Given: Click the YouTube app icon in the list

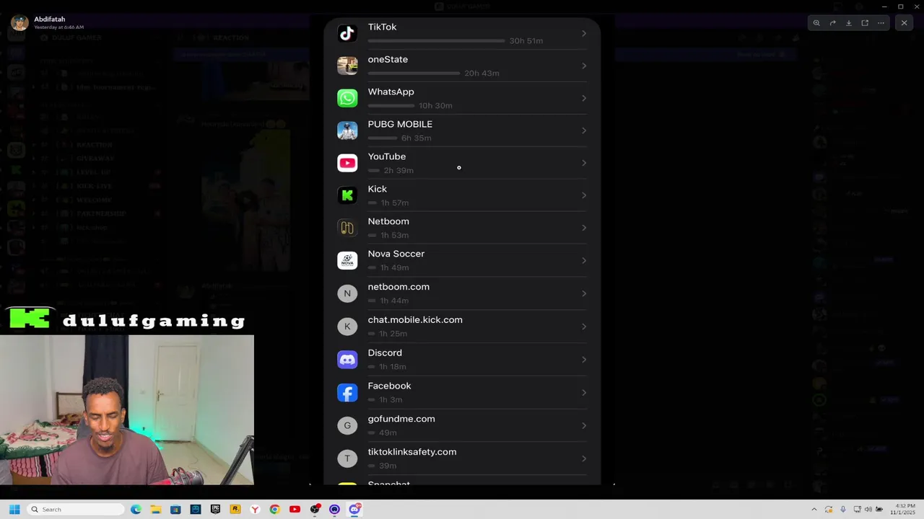Looking at the screenshot, I should pyautogui.click(x=347, y=163).
